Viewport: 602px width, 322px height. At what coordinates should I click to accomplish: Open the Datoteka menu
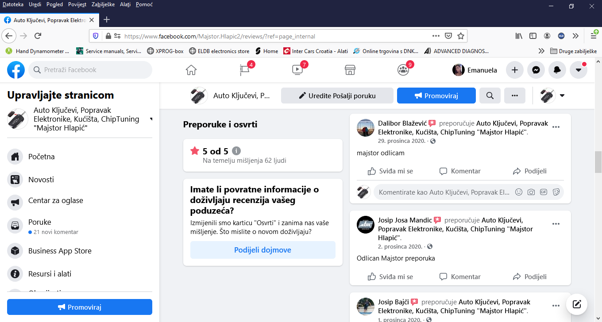[x=13, y=4]
